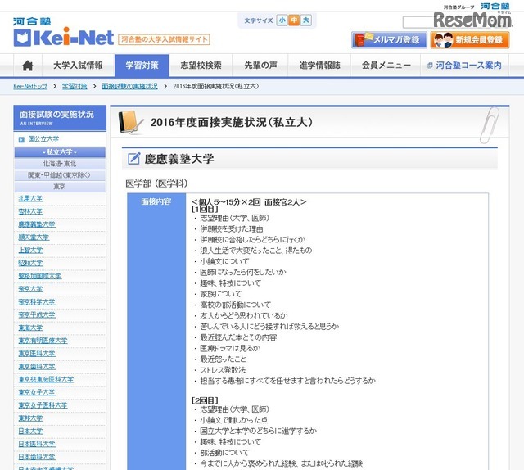Set text size to medium (中)
The height and width of the screenshot is (470, 524).
pos(294,20)
